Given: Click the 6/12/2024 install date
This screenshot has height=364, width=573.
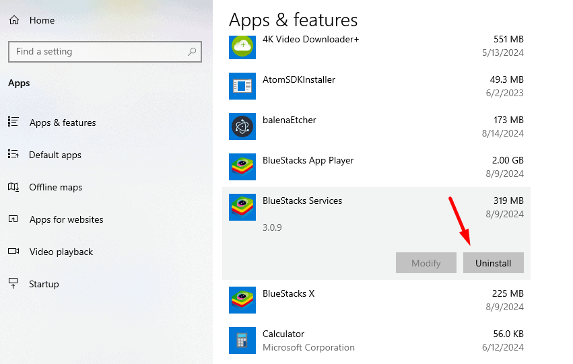Looking at the screenshot, I should tap(503, 347).
